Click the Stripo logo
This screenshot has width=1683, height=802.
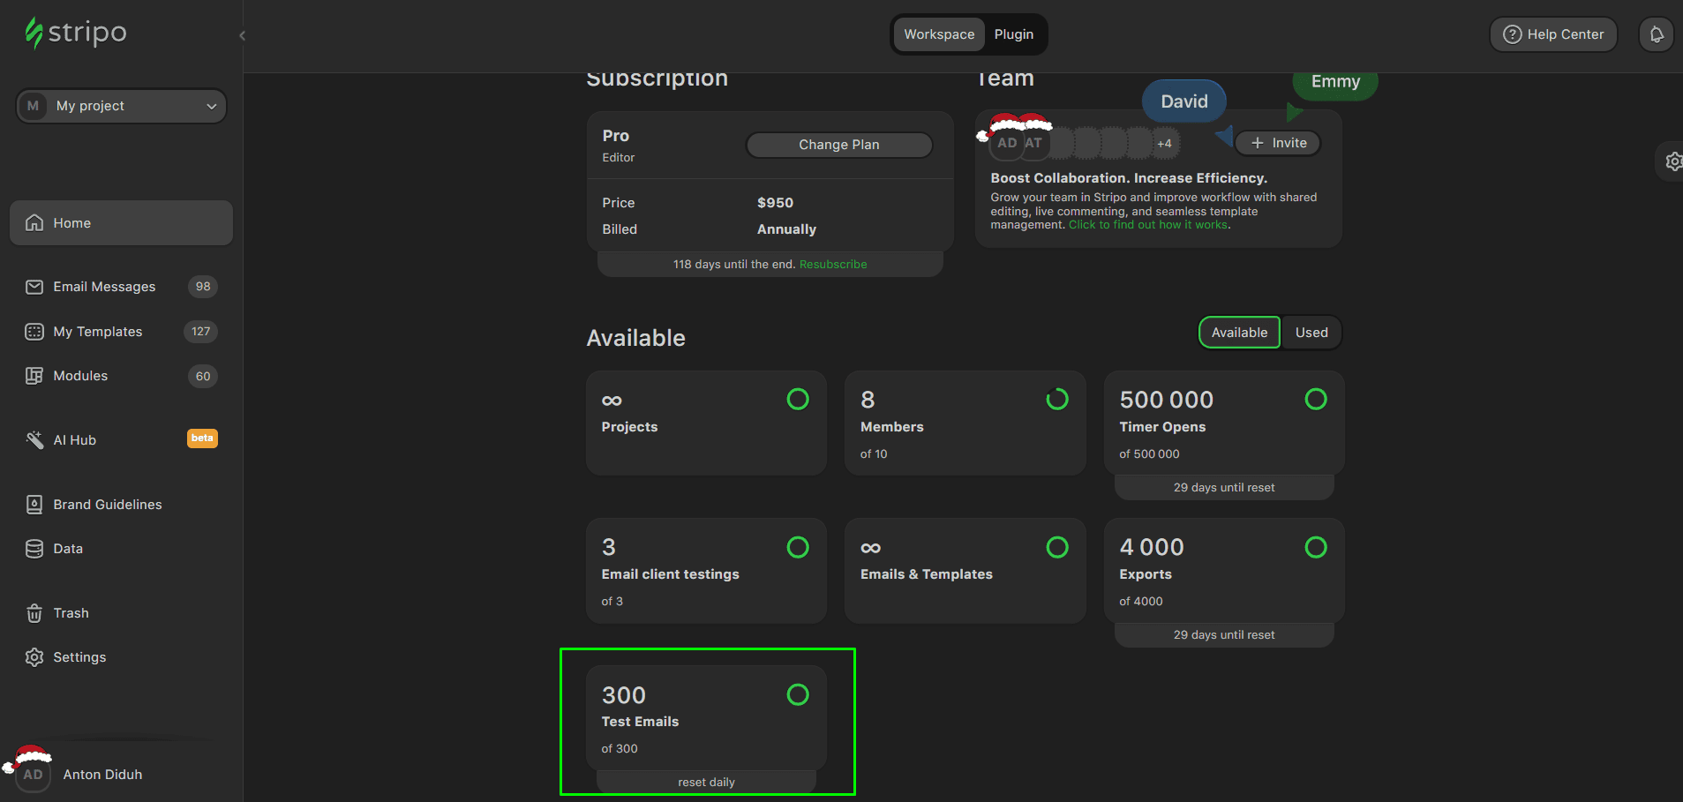click(76, 33)
